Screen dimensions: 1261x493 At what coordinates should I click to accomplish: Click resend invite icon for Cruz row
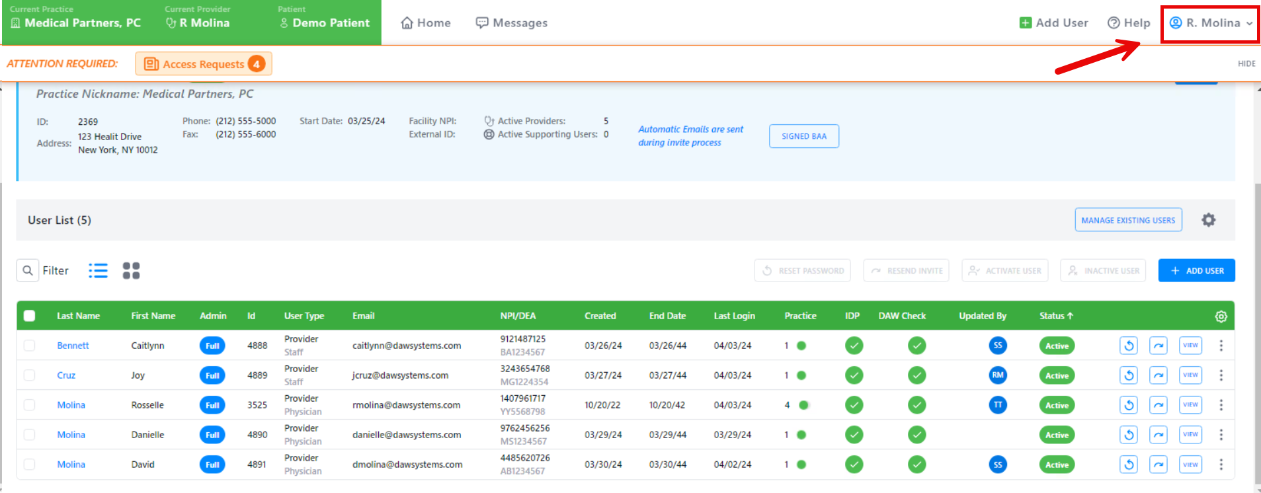1159,375
